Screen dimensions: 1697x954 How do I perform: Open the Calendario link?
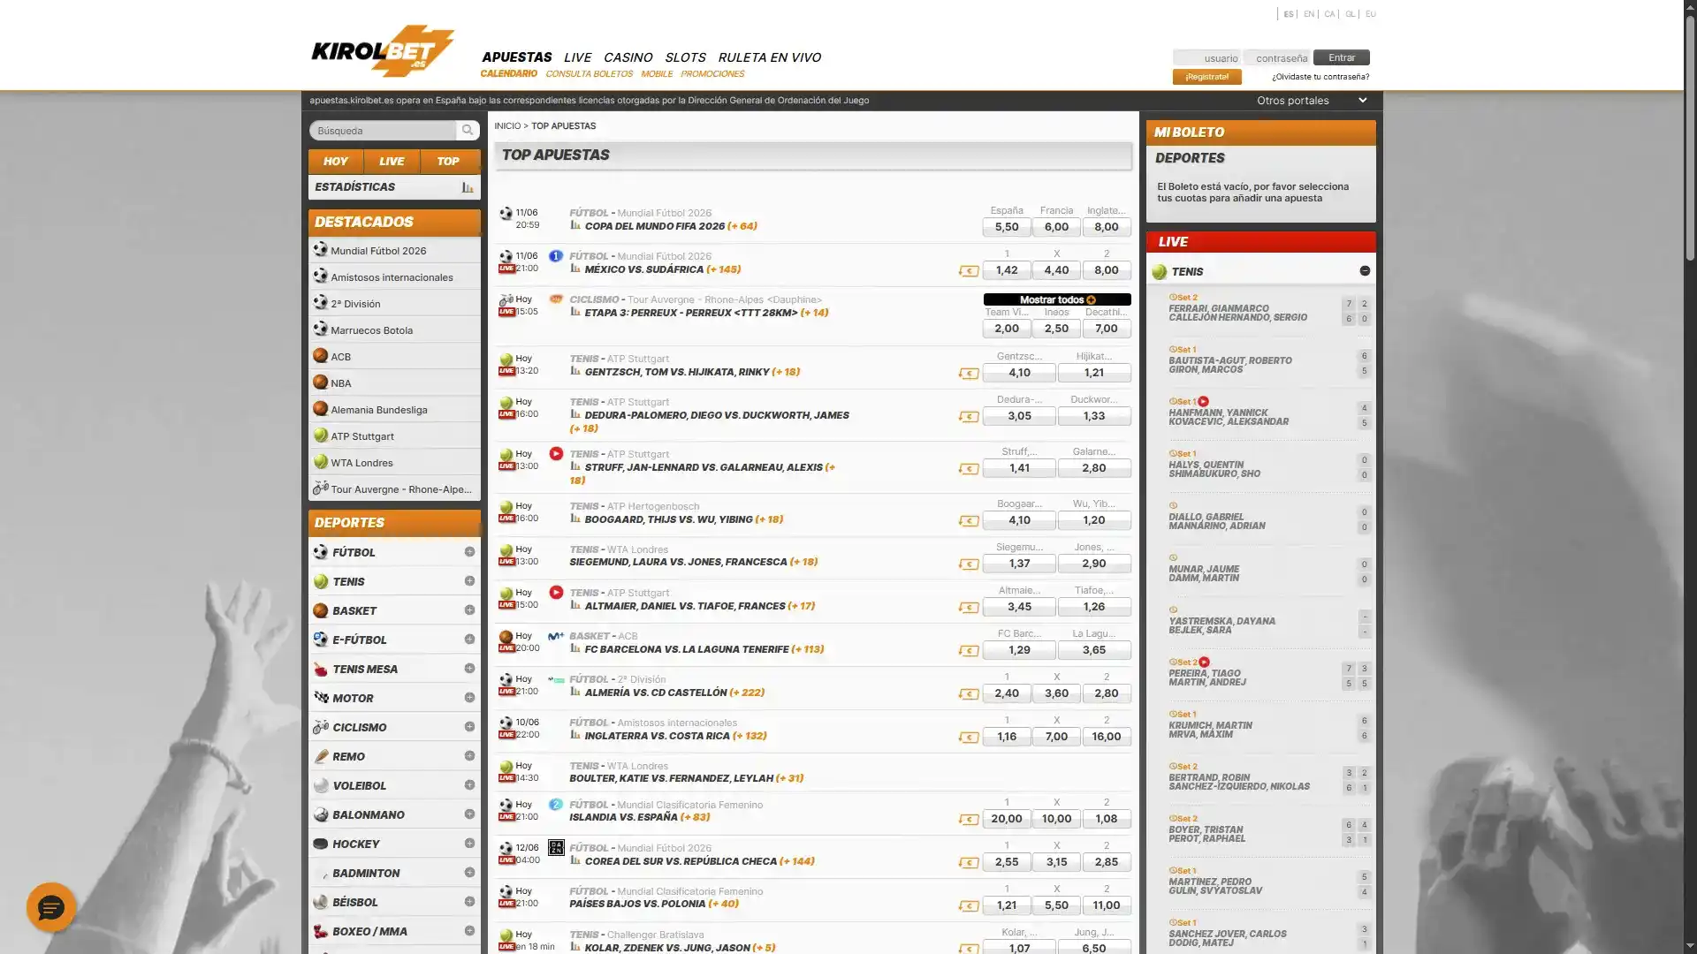[x=508, y=74]
